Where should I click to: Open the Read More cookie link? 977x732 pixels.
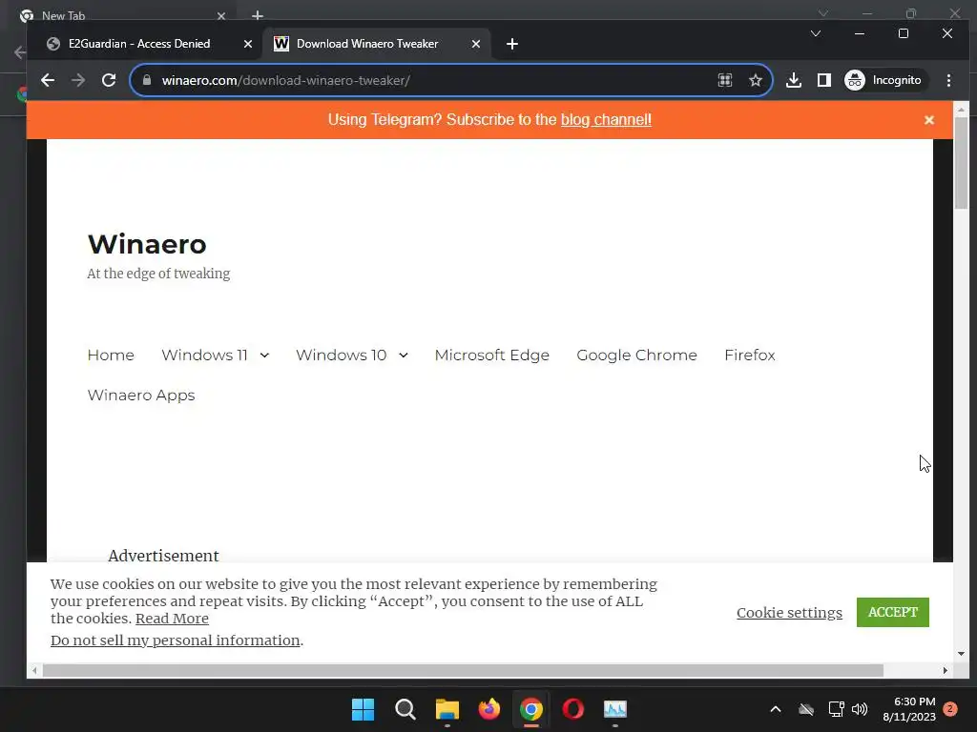(172, 618)
